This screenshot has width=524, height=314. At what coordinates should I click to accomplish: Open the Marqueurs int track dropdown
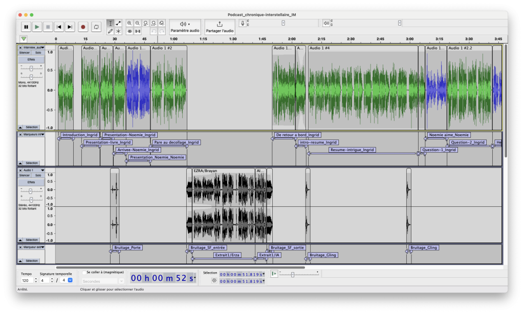pyautogui.click(x=33, y=134)
